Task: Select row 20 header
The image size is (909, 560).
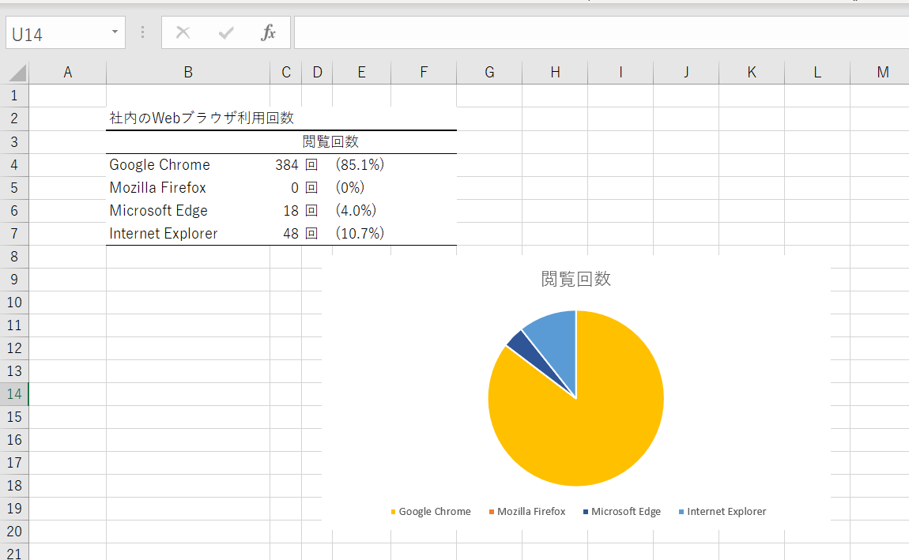Action: click(x=14, y=531)
